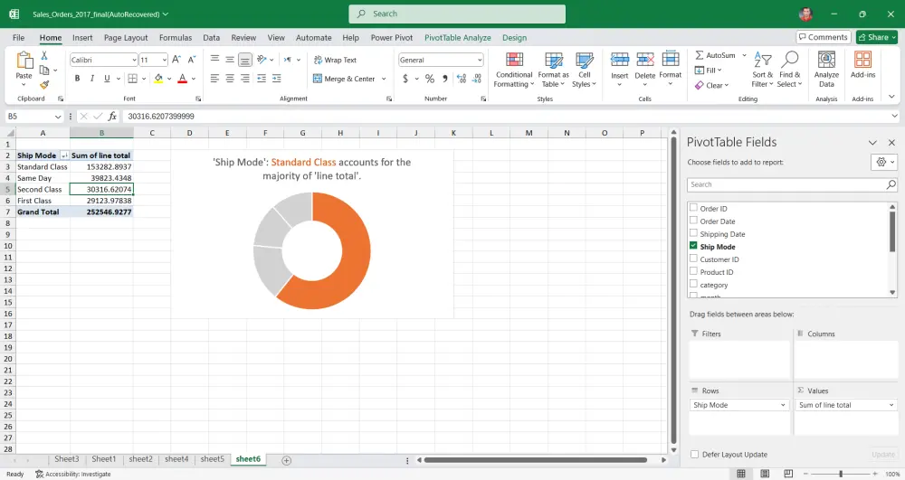
Task: Expand the Merge & Center dropdown arrow
Action: [x=383, y=79]
